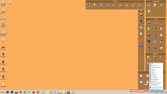Open Premiere Pro from the taskbar
The height and width of the screenshot is (94, 167).
12,92
